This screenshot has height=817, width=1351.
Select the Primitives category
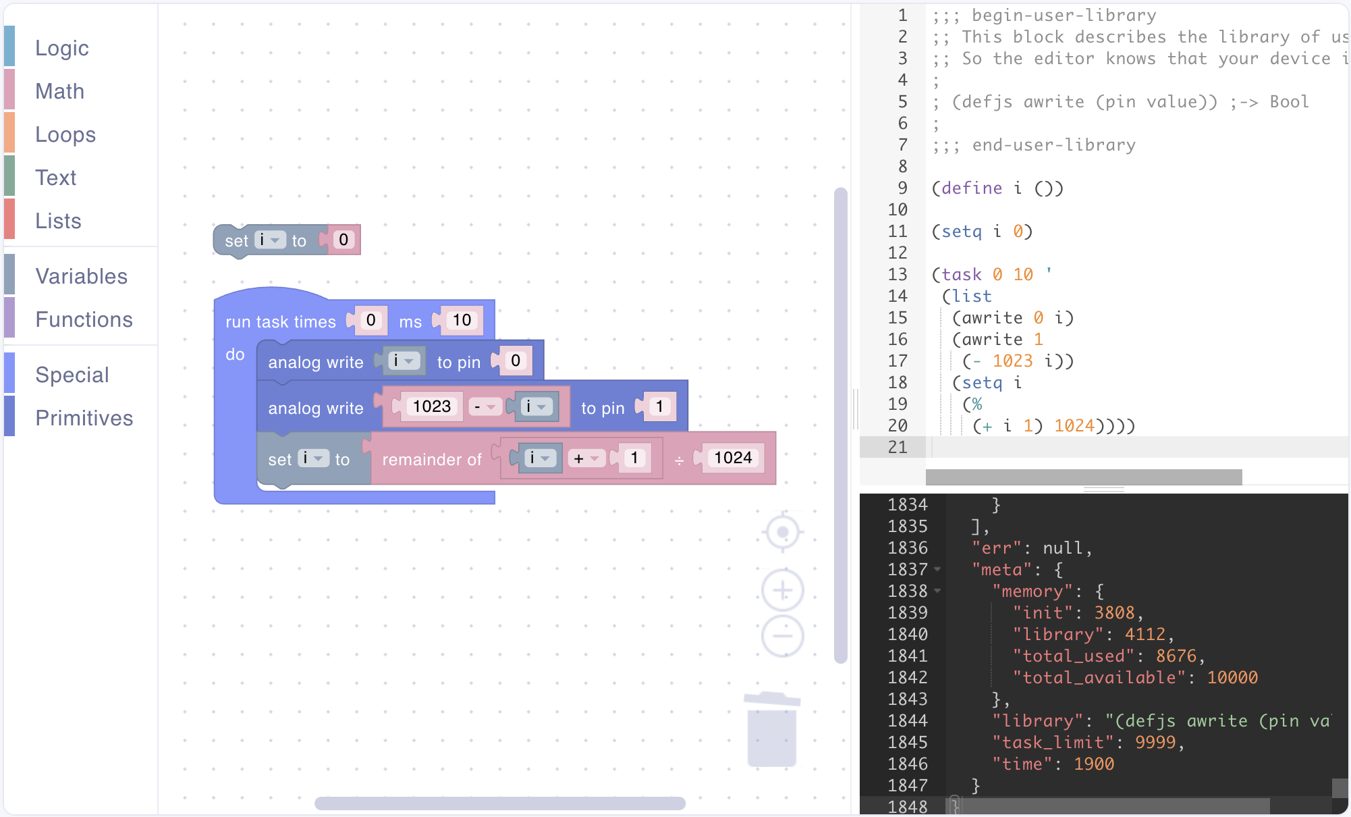84,418
